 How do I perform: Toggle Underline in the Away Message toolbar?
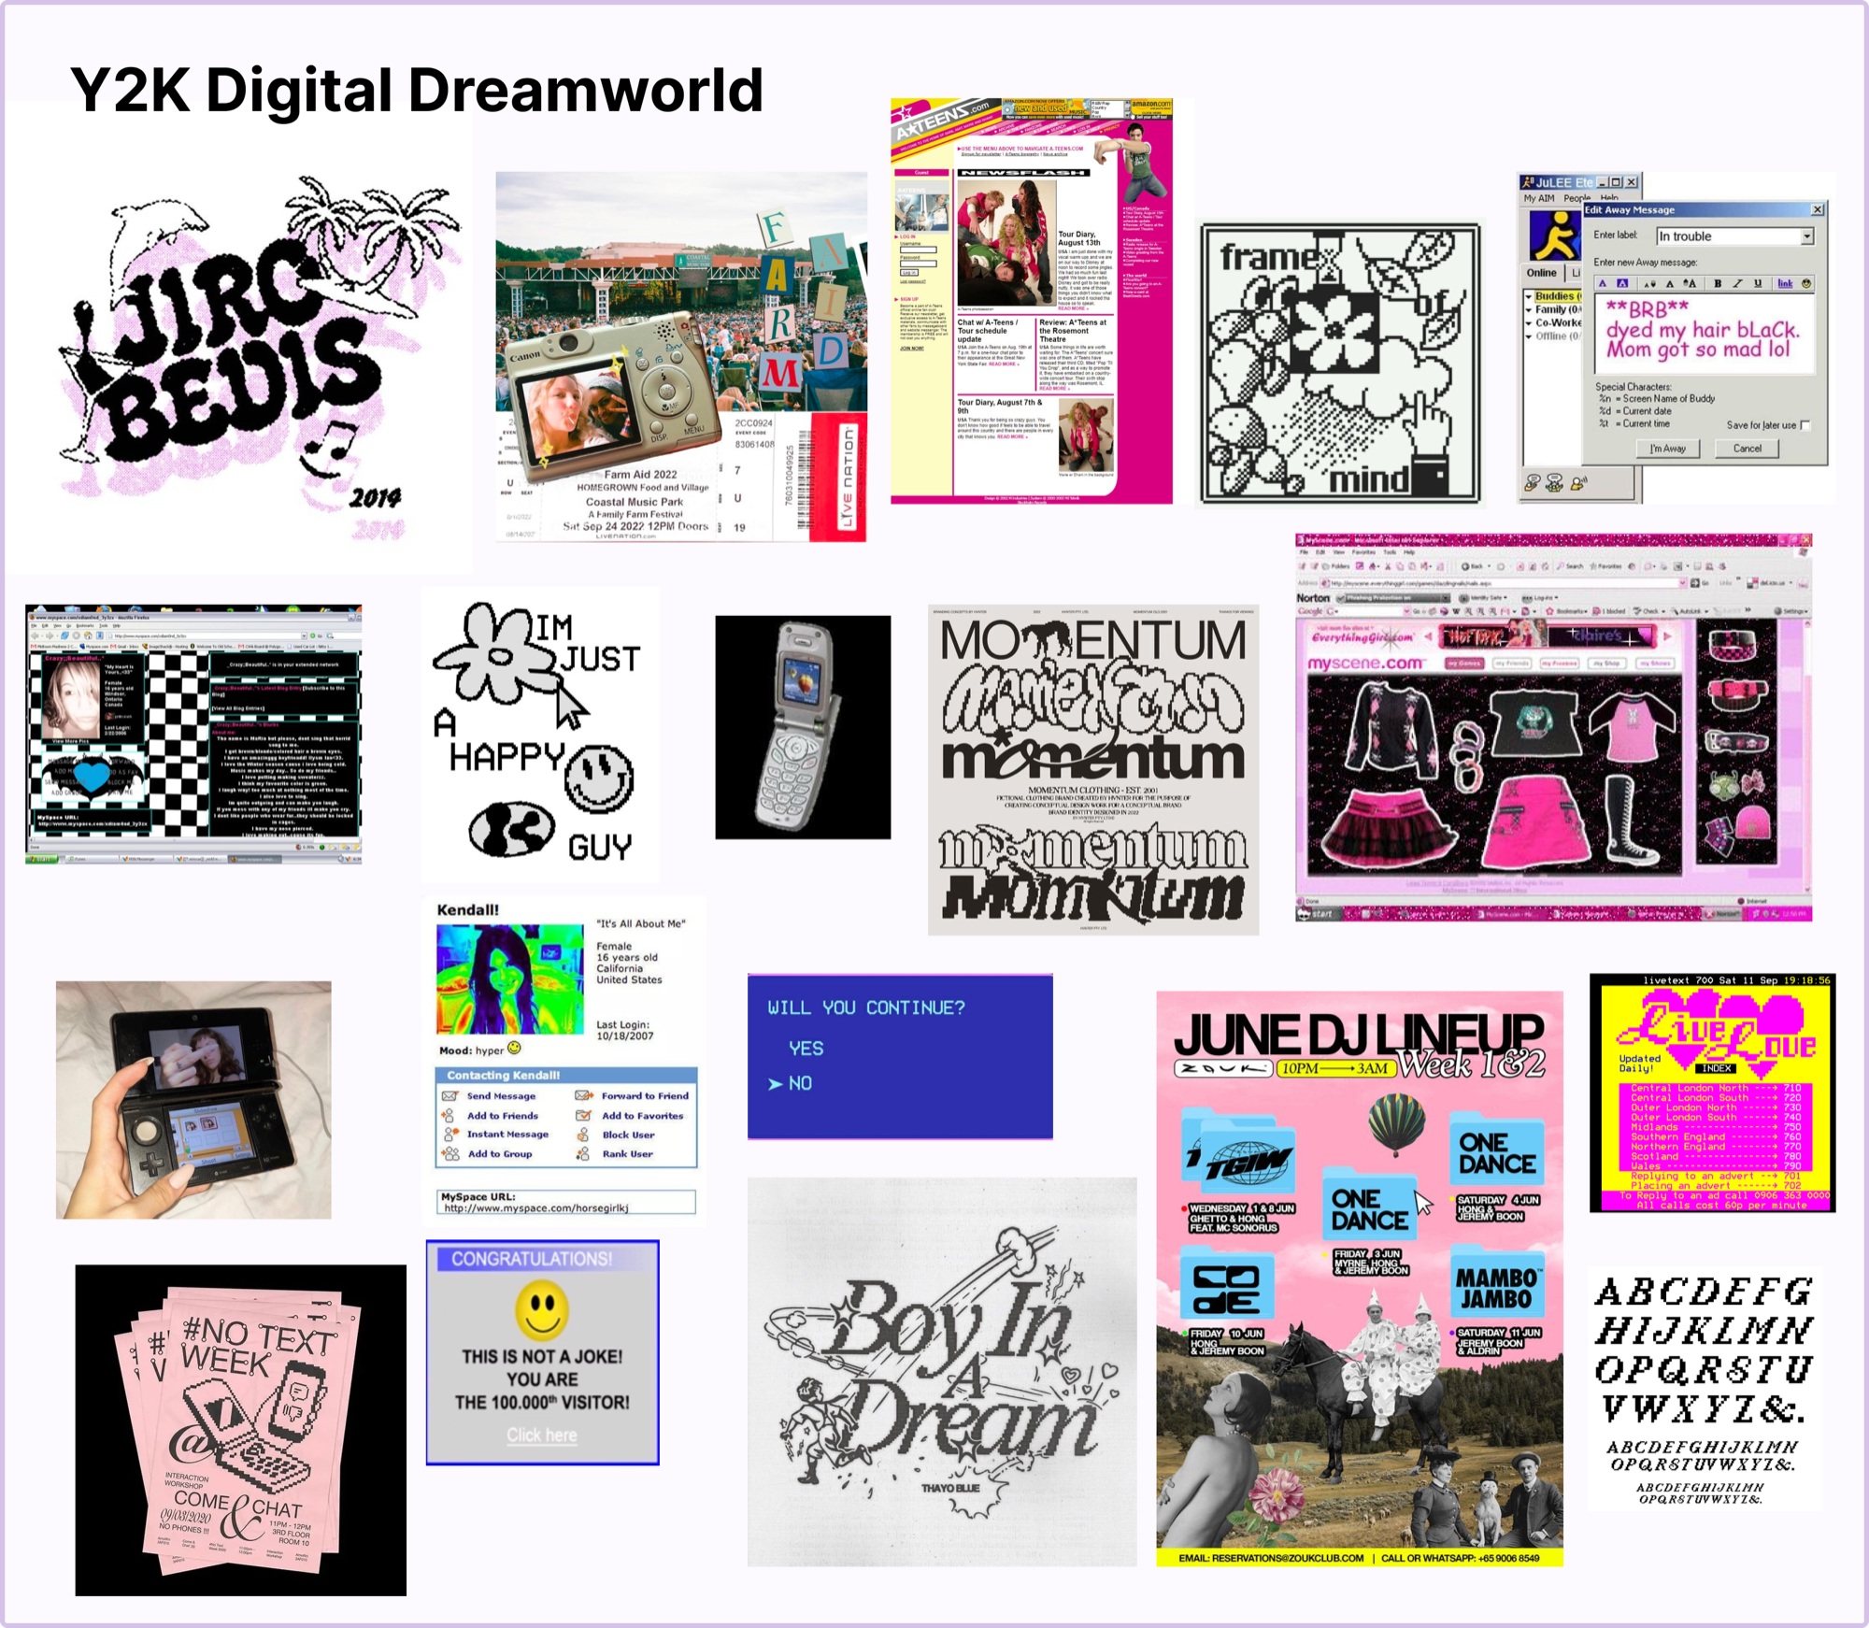click(x=1758, y=283)
